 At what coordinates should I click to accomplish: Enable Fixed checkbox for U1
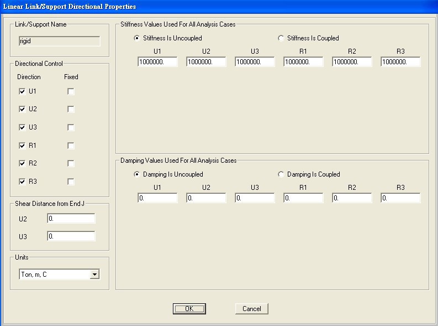(71, 91)
